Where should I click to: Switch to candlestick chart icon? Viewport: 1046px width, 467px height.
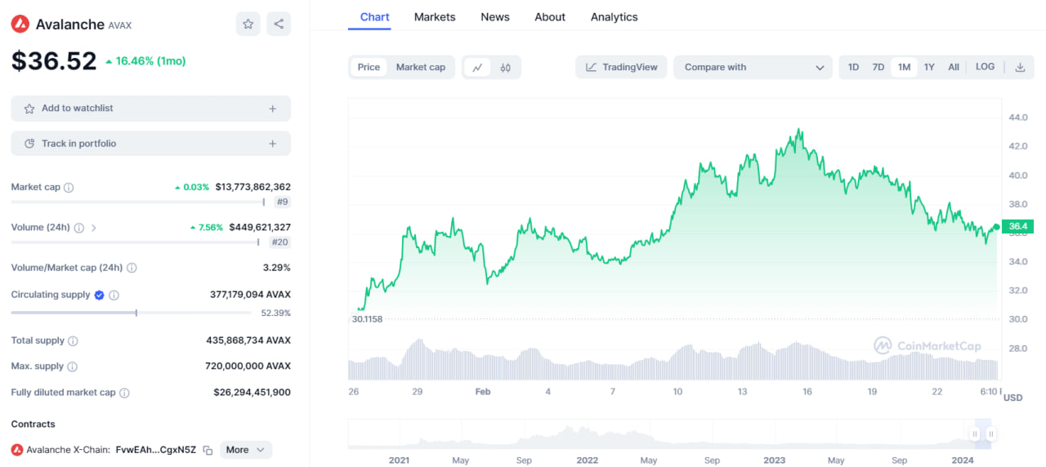coord(505,68)
